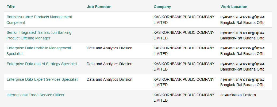The image size is (277, 107).
Task: Sort by the Work Location column header
Action: (234, 7)
